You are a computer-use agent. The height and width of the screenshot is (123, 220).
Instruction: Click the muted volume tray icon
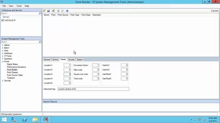204,120
